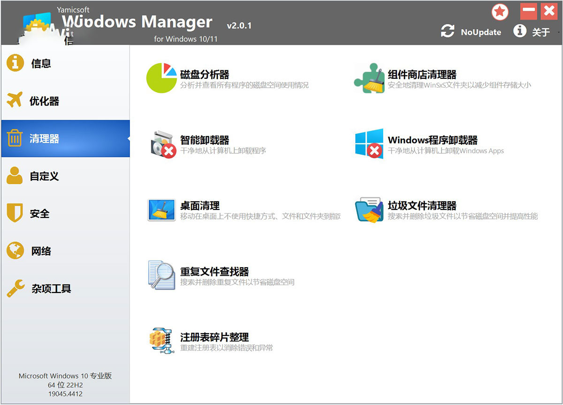Viewport: 563px width, 405px height.
Task: Select the 清理器 tab label
Action: (x=45, y=139)
